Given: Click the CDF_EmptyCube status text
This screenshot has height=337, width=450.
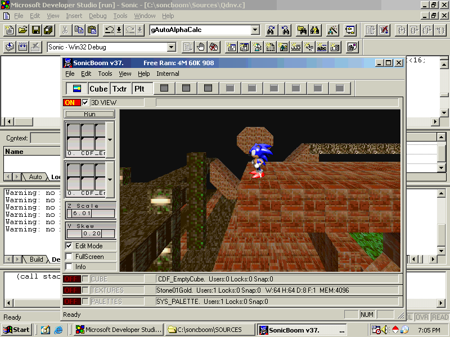Looking at the screenshot, I should (215, 279).
